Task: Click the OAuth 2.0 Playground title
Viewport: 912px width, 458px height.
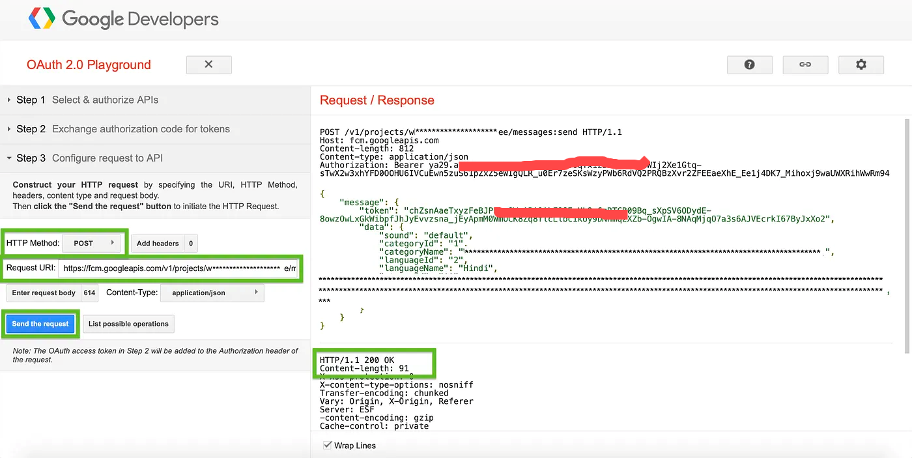Action: click(x=89, y=64)
